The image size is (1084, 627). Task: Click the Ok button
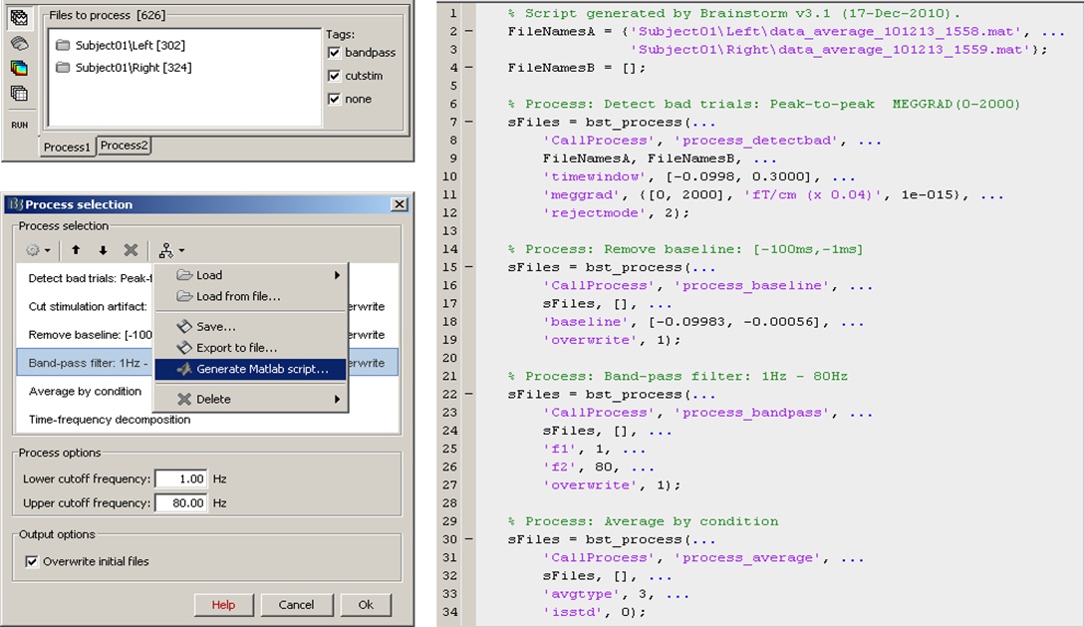(x=366, y=605)
